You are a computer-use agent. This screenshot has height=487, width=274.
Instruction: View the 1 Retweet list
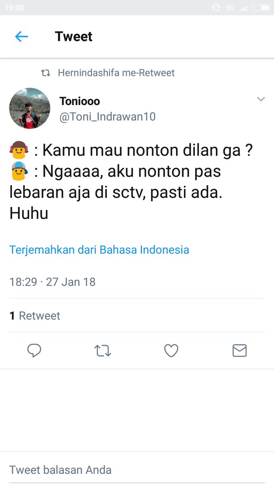click(x=35, y=316)
